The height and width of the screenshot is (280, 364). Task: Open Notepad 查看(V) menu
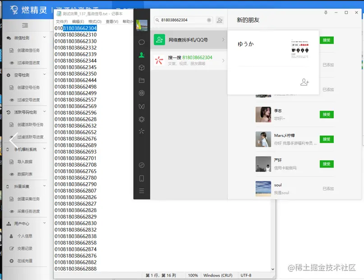pos(112,22)
